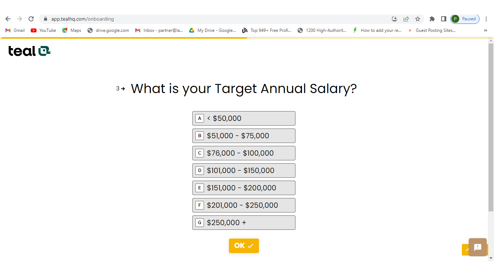Click the page vertical scrollbar
494x278 pixels.
click(491, 127)
